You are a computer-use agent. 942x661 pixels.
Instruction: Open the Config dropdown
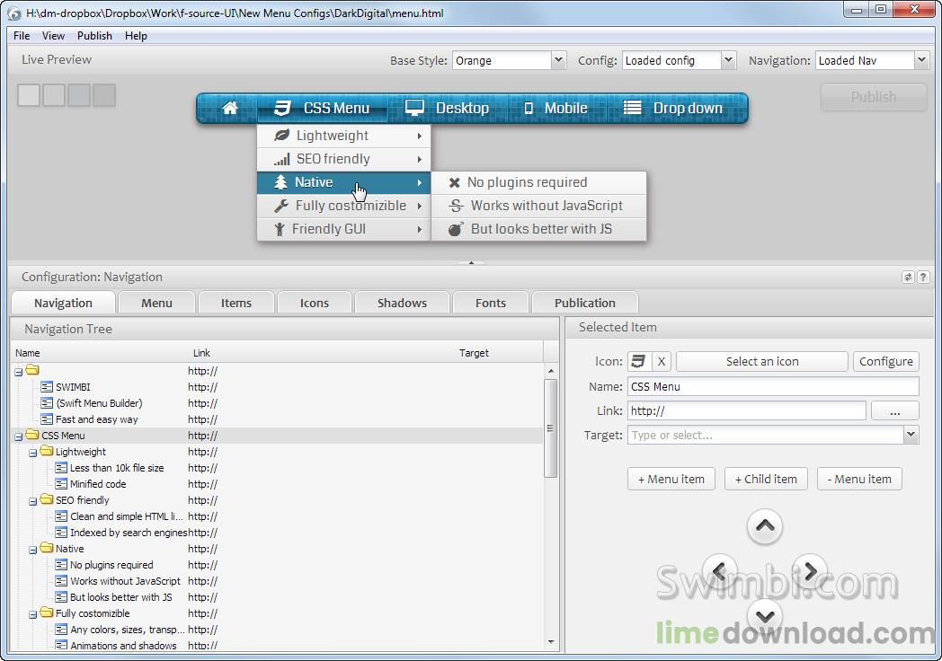[x=728, y=60]
